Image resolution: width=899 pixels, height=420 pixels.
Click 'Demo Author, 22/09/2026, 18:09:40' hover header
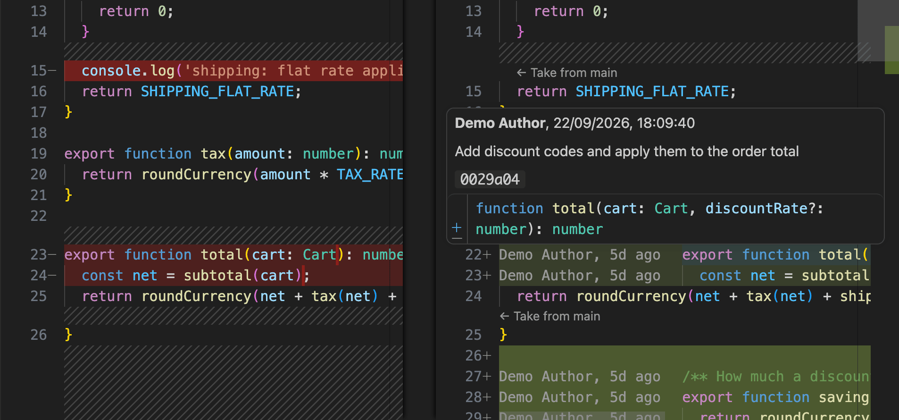[574, 123]
